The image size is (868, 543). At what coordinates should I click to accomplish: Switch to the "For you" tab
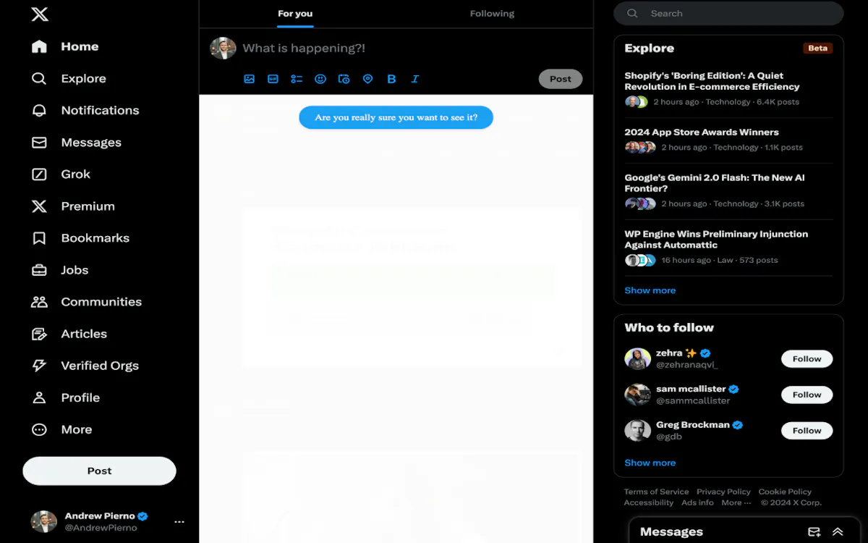point(295,14)
